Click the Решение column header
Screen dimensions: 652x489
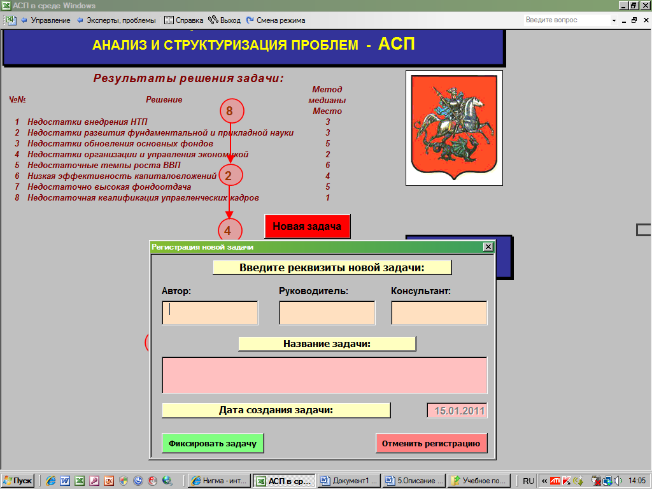coord(164,99)
